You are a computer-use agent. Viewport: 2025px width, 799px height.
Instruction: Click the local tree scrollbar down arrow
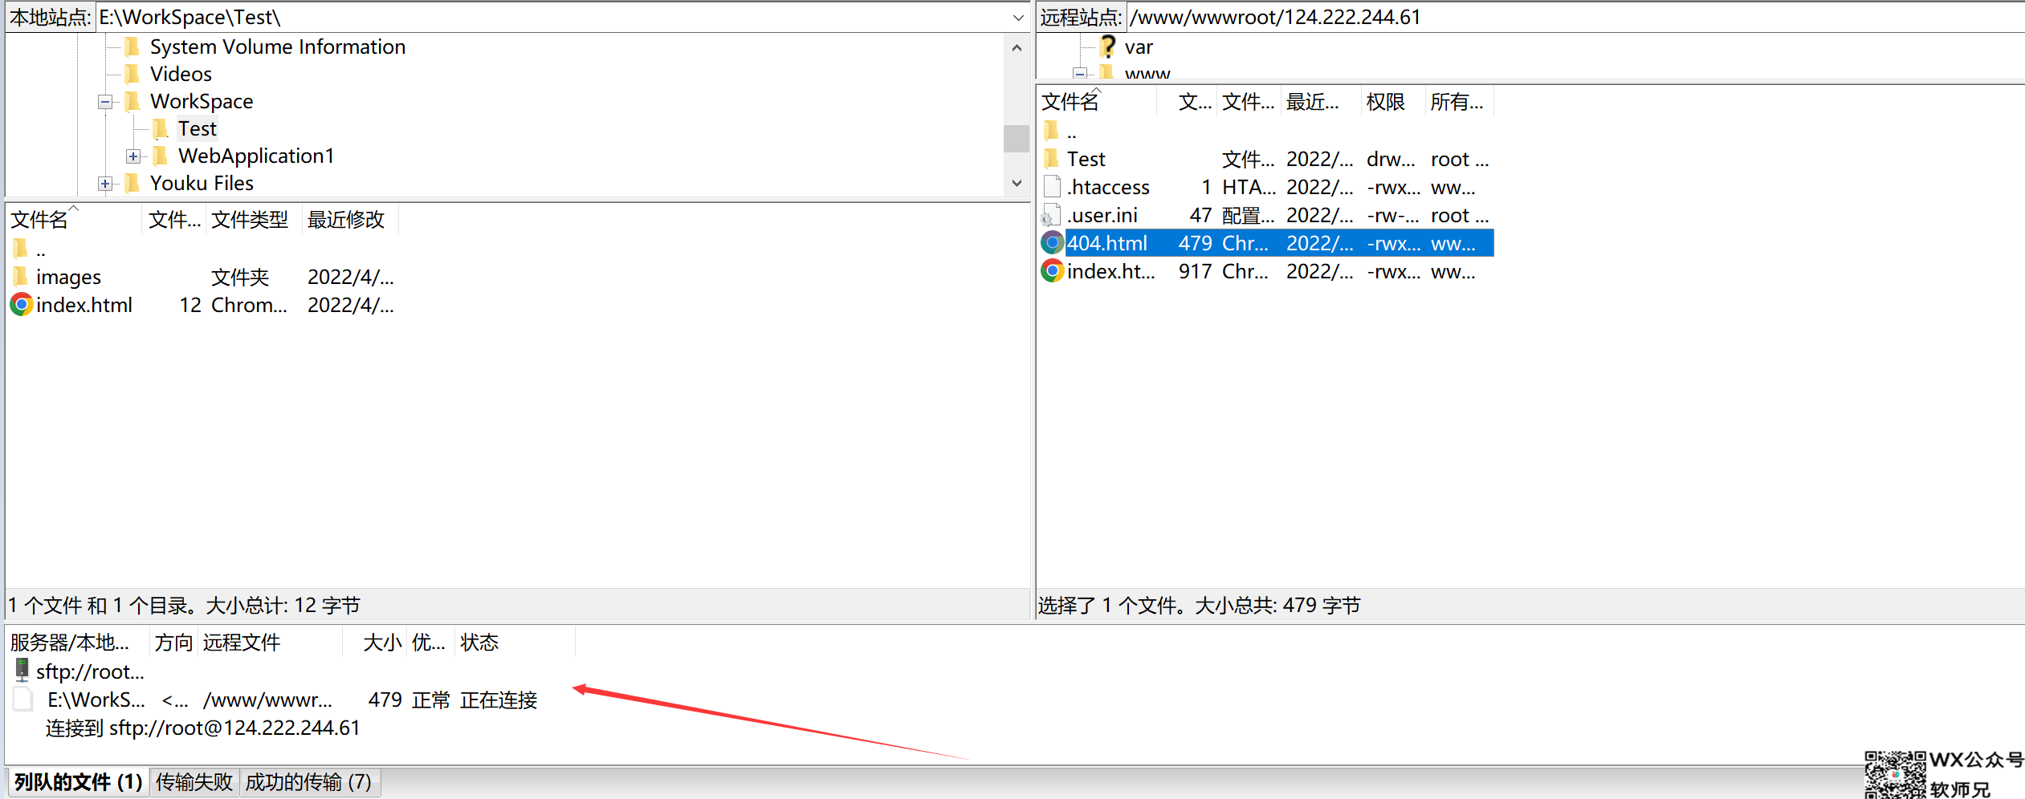click(x=1017, y=184)
